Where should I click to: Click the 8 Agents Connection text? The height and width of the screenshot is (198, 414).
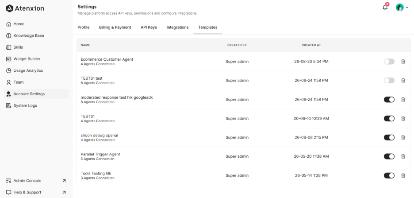click(97, 102)
